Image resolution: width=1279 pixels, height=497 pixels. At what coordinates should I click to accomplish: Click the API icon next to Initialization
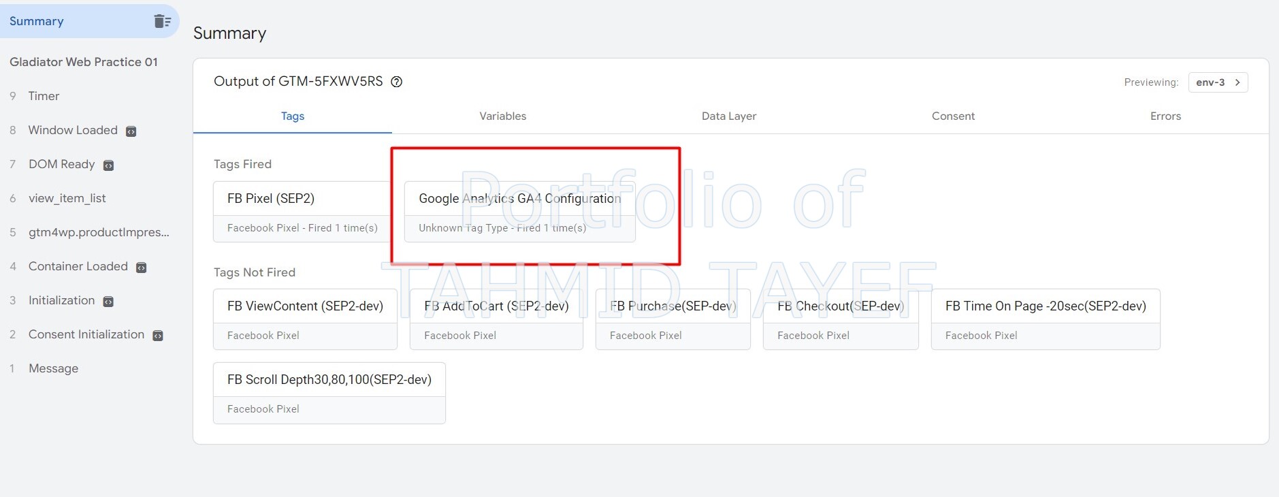pos(108,302)
